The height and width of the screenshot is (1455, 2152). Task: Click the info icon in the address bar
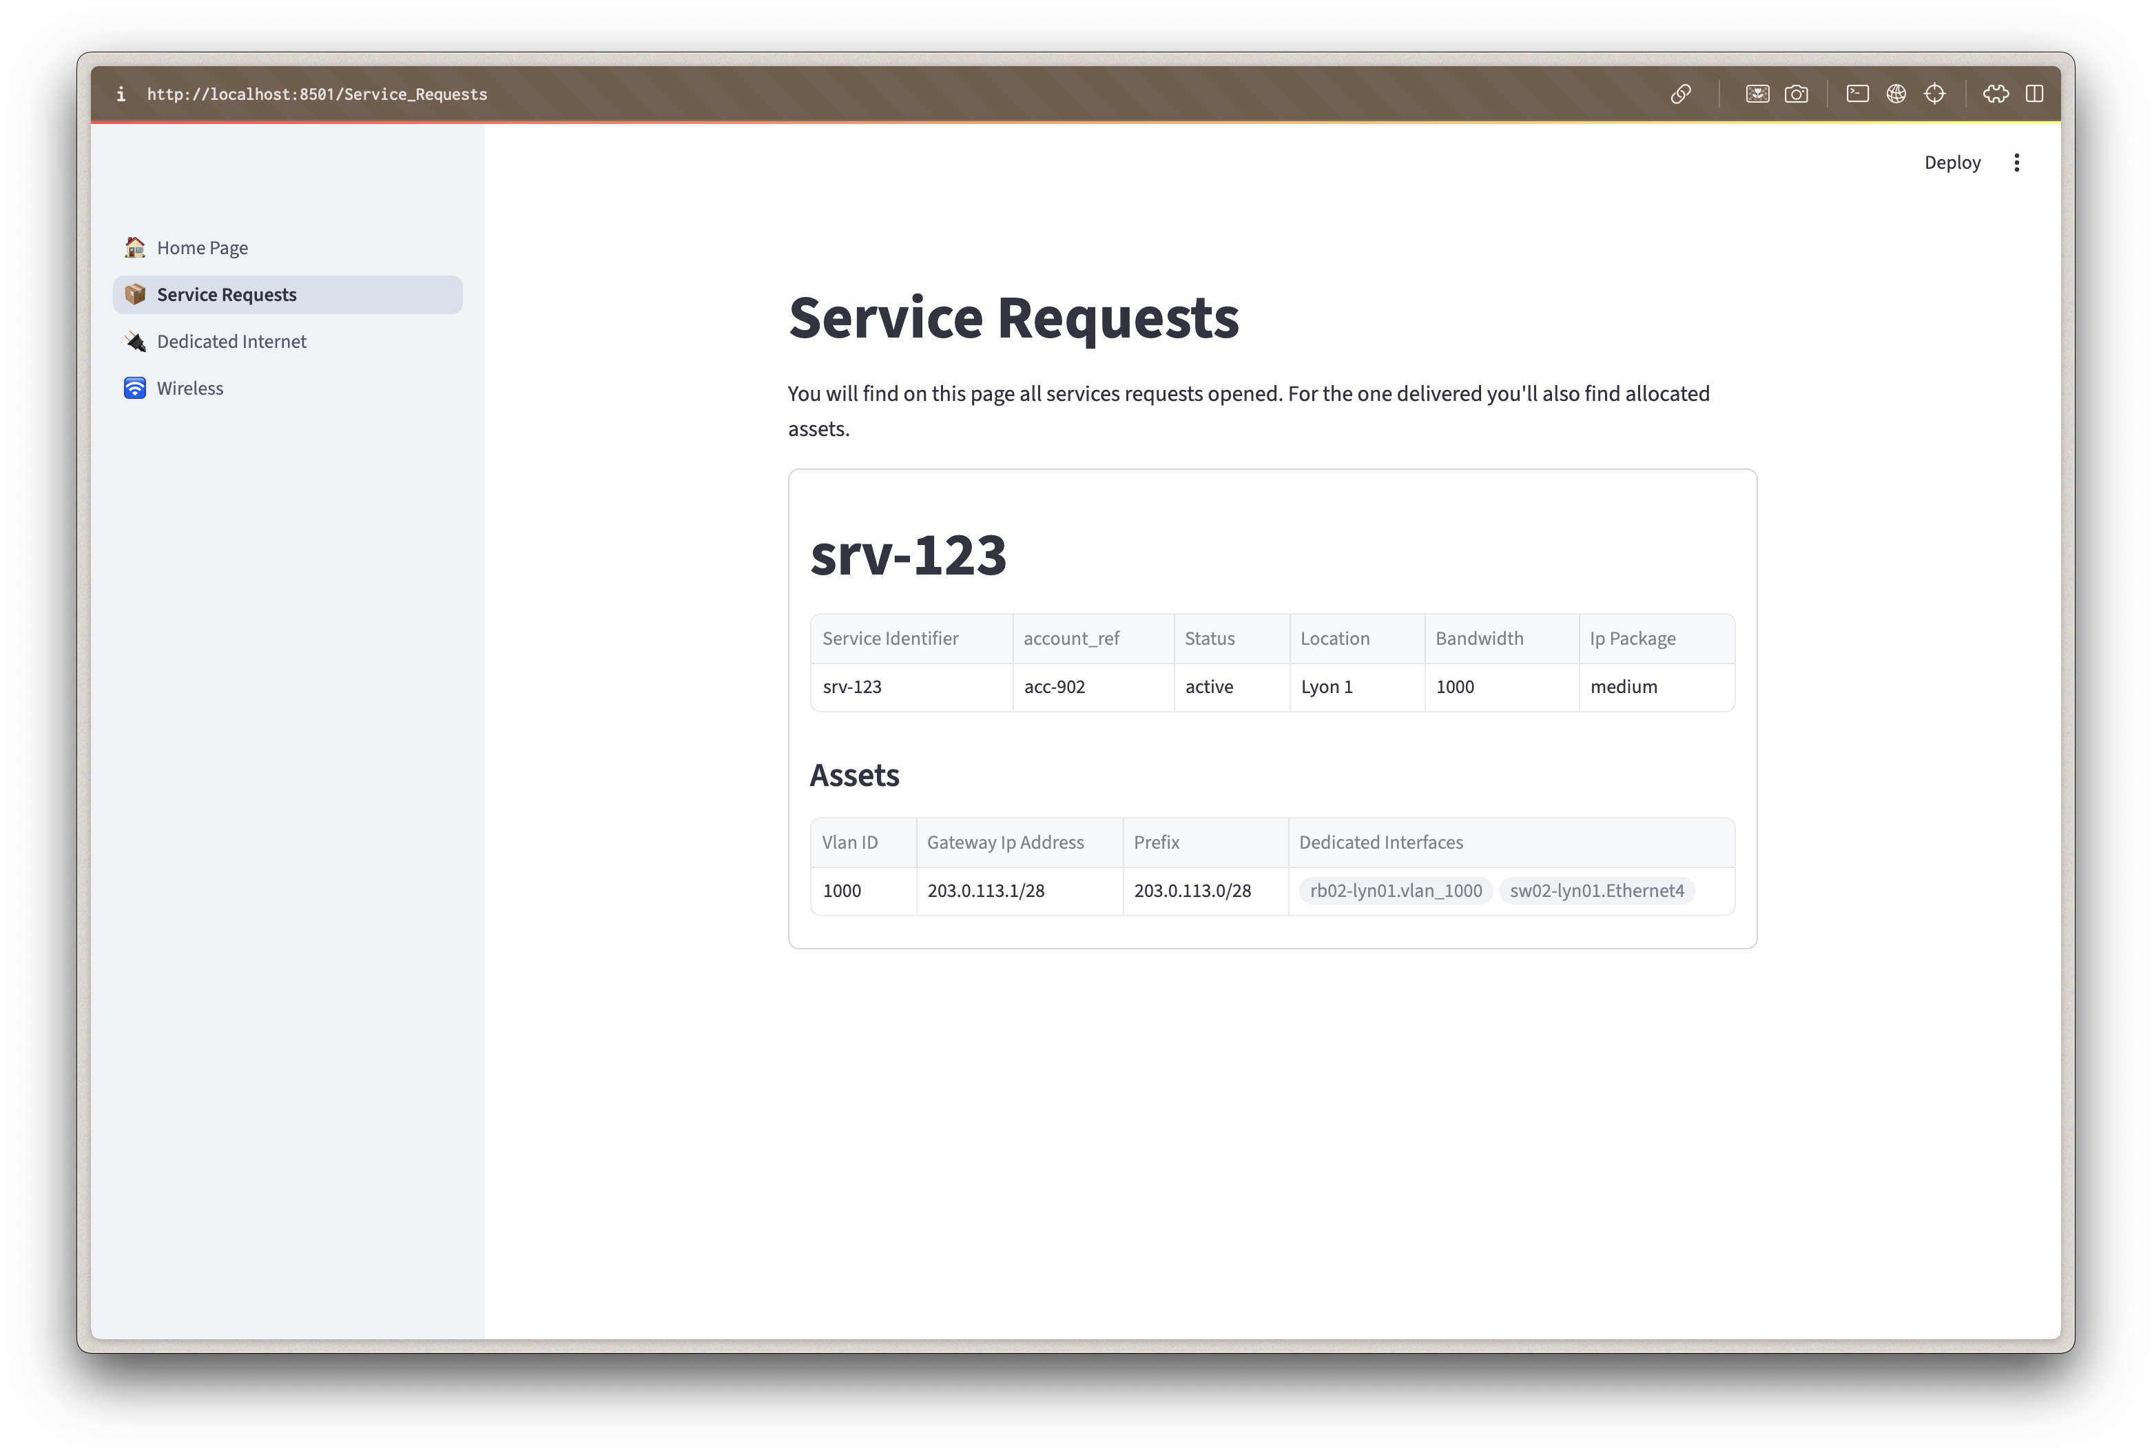[121, 94]
